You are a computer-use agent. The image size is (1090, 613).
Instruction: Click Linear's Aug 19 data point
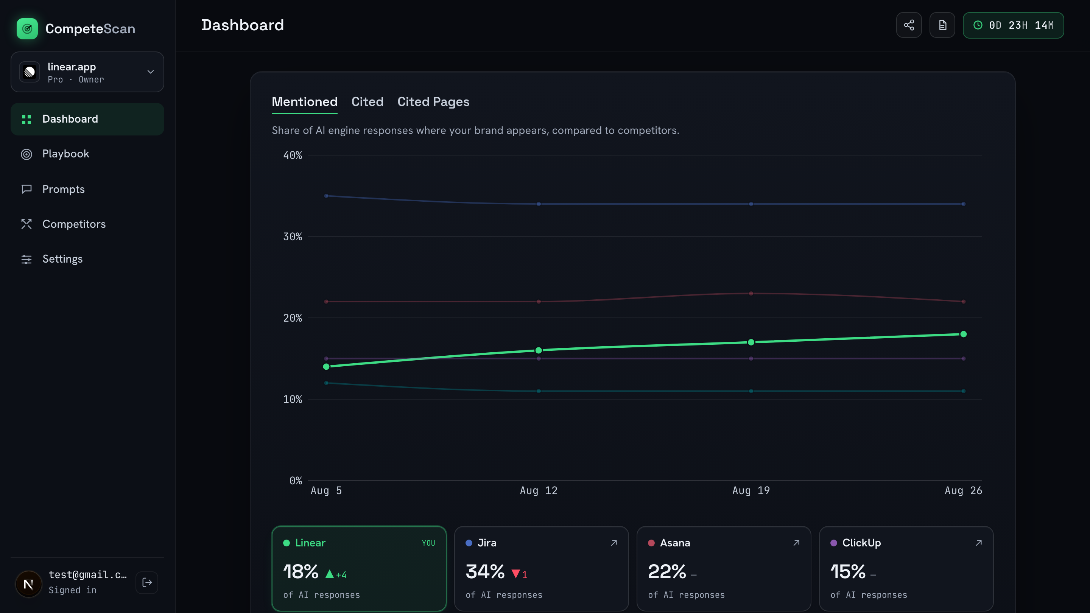coord(751,342)
